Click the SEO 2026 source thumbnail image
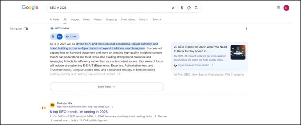Screen dimensions: 301x125 238,52
